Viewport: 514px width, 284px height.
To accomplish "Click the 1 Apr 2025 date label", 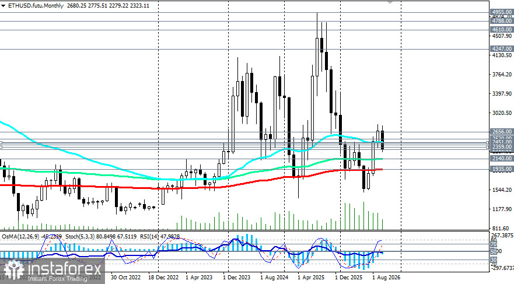I will [x=311, y=278].
